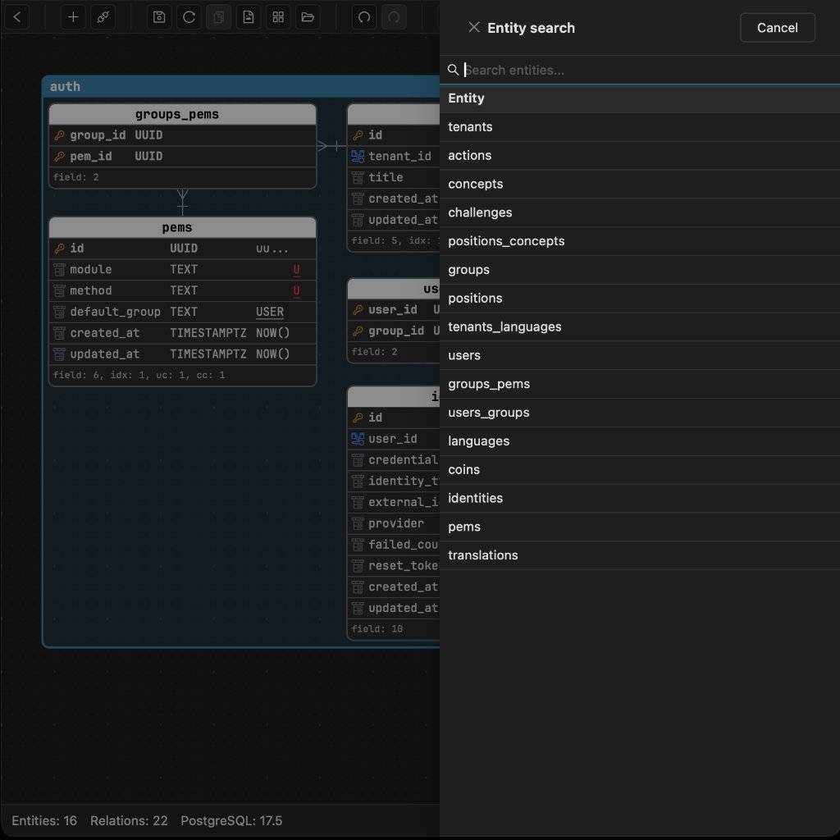Open the grid layout toolbar icon
Image resolution: width=840 pixels, height=840 pixels.
(278, 17)
